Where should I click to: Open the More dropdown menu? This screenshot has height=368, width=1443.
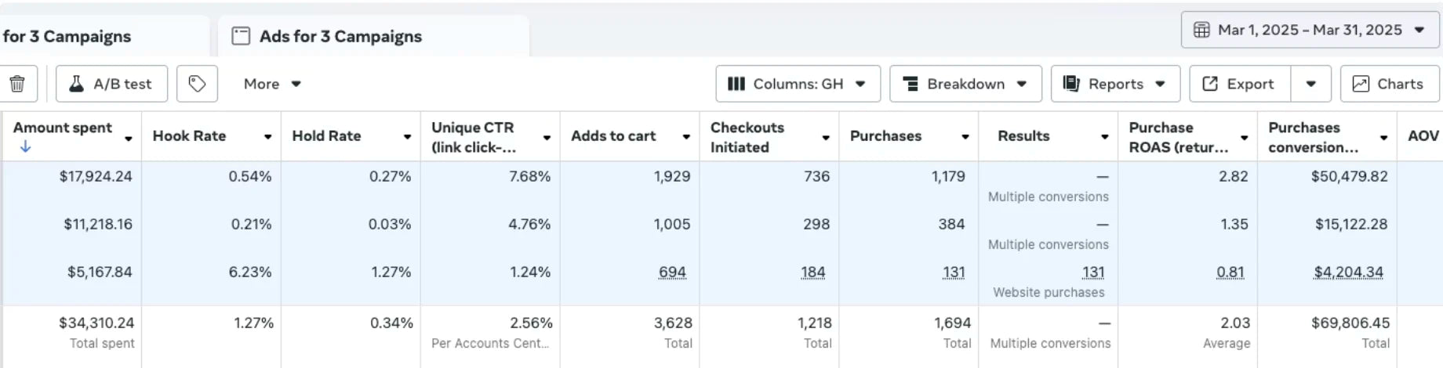tap(271, 84)
